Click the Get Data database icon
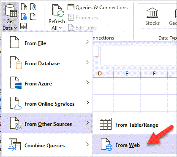This screenshot has width=177, height=157. pos(11,11)
